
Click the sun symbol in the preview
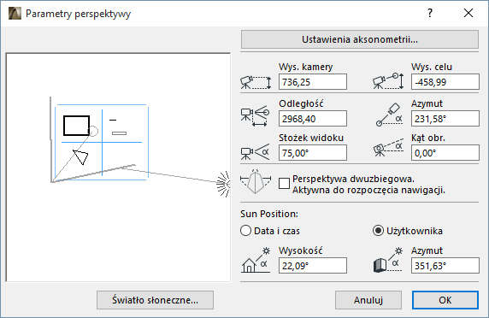[223, 184]
